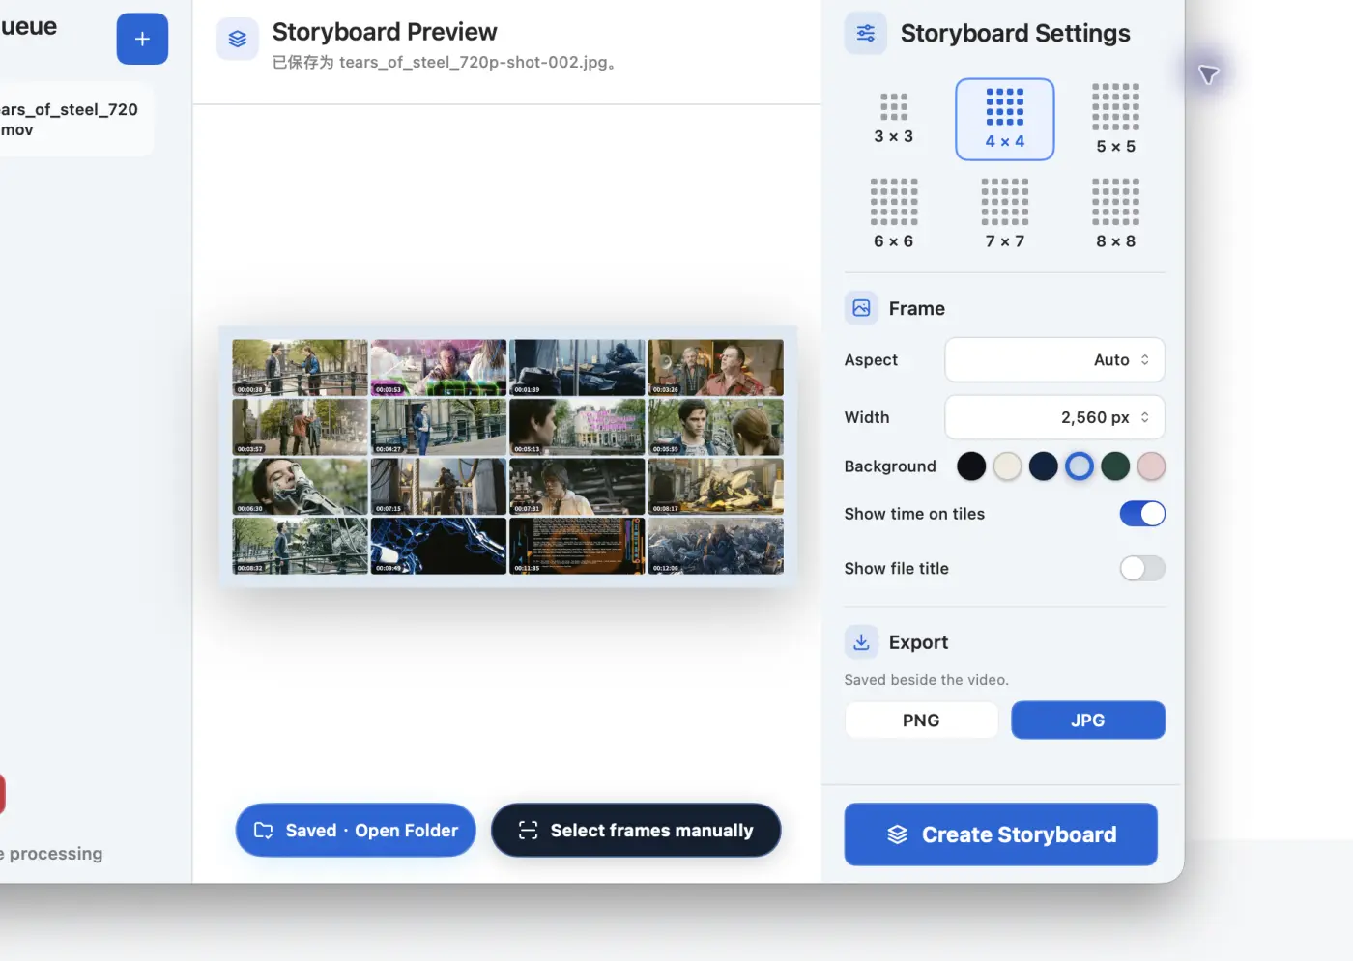Click the Export section download icon
Viewport: 1353px width, 961px height.
[x=861, y=642]
